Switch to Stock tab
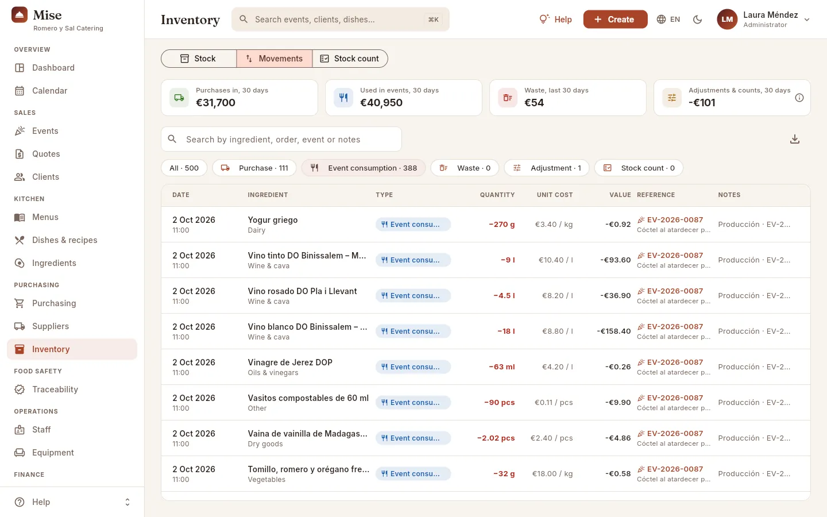The width and height of the screenshot is (827, 517). pyautogui.click(x=199, y=59)
